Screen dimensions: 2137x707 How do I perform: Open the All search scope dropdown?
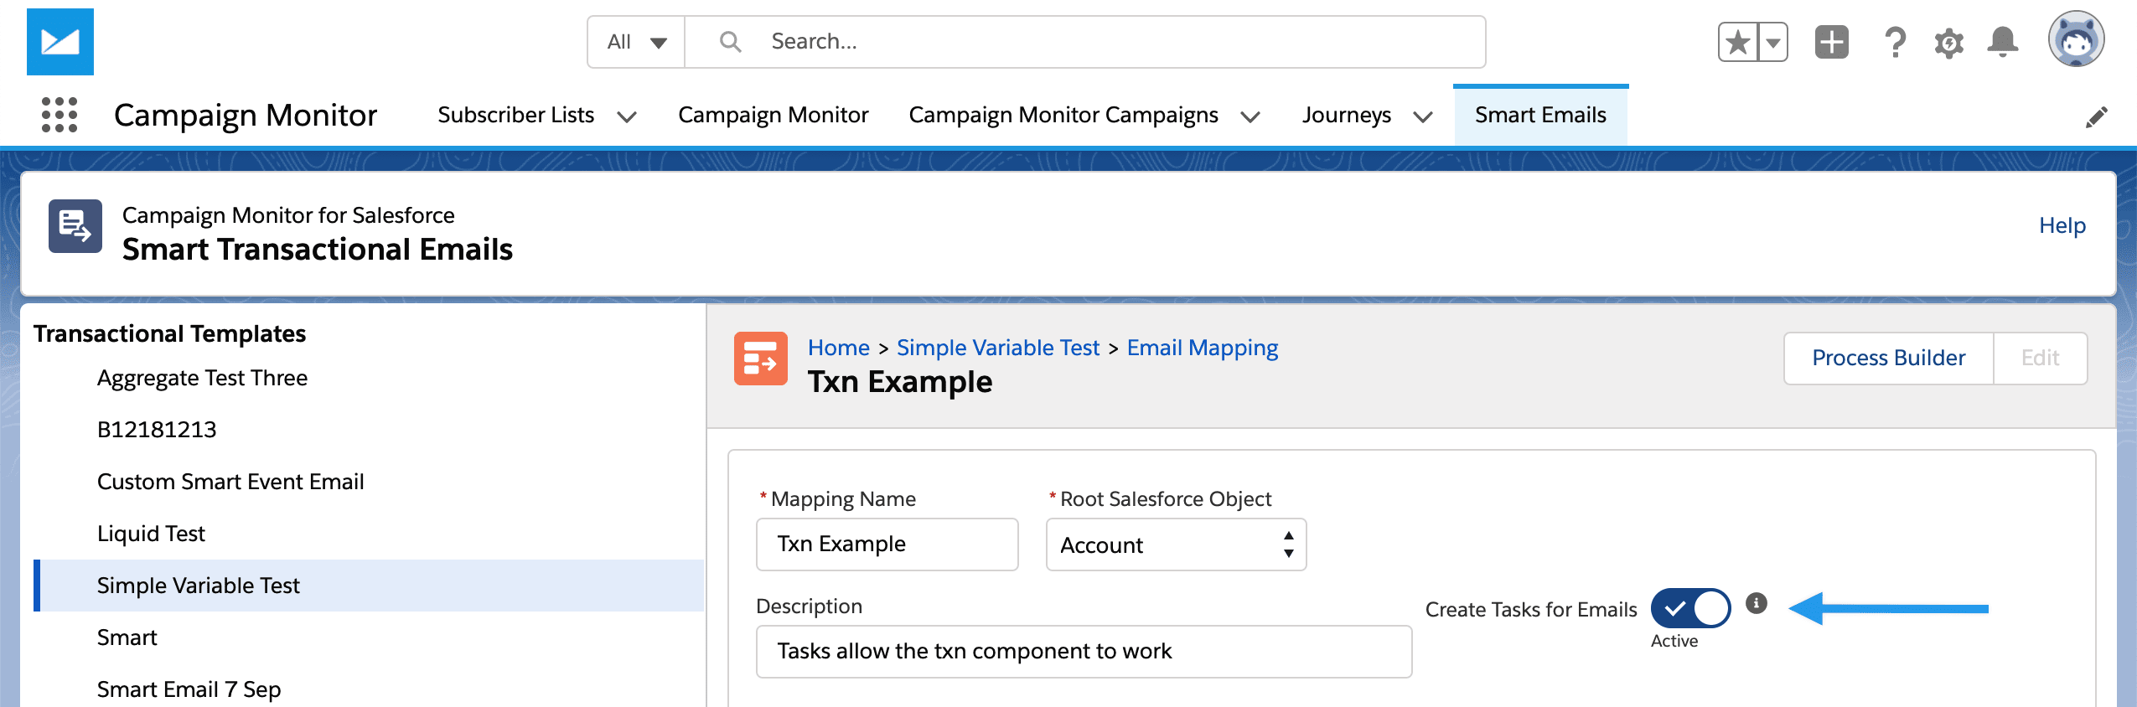(637, 42)
